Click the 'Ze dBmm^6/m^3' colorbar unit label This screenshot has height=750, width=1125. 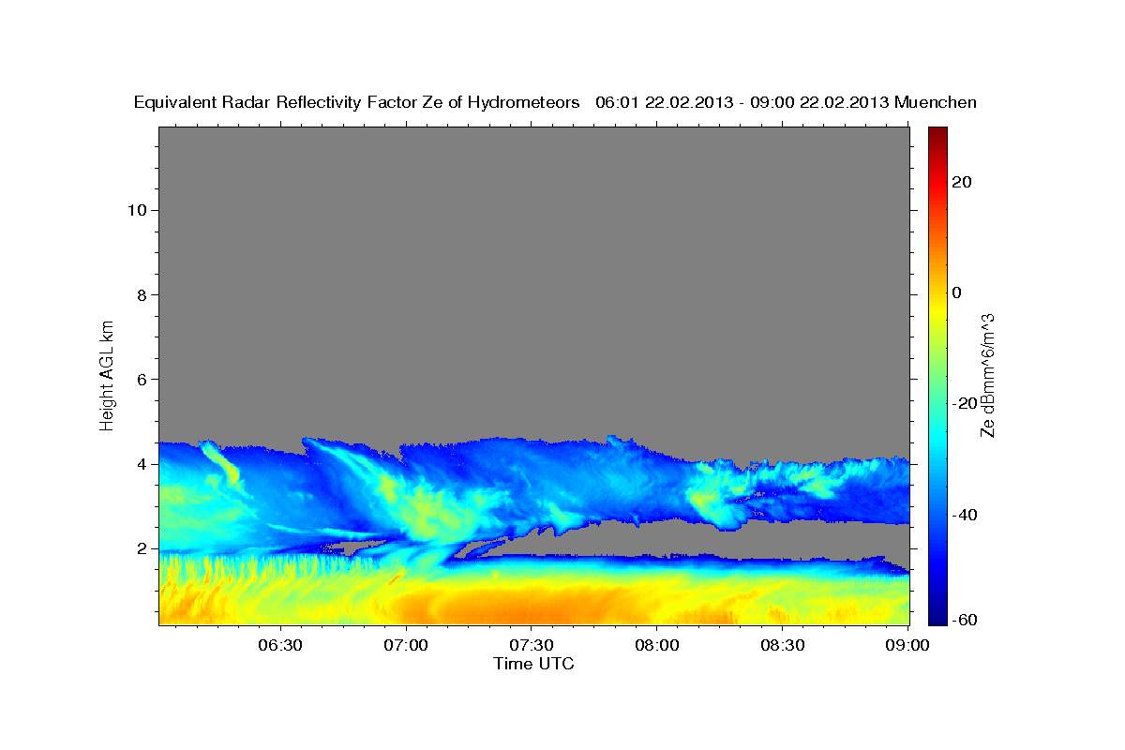[x=987, y=375]
